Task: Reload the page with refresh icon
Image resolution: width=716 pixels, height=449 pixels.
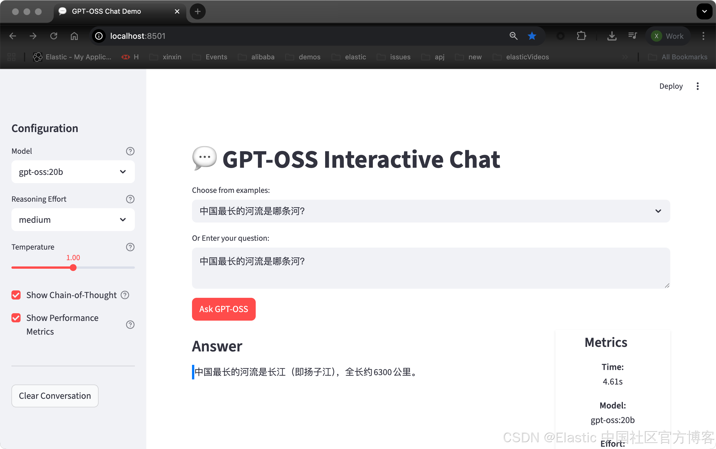Action: (x=53, y=36)
